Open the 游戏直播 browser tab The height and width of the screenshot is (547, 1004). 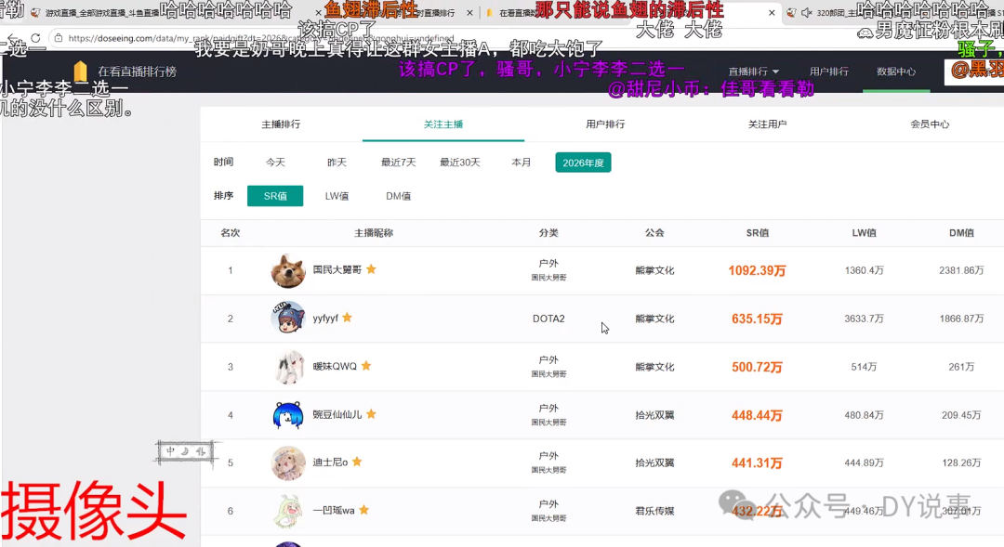click(102, 13)
